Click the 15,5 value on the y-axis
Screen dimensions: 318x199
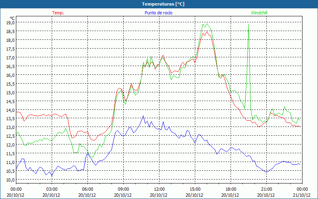point(10,84)
